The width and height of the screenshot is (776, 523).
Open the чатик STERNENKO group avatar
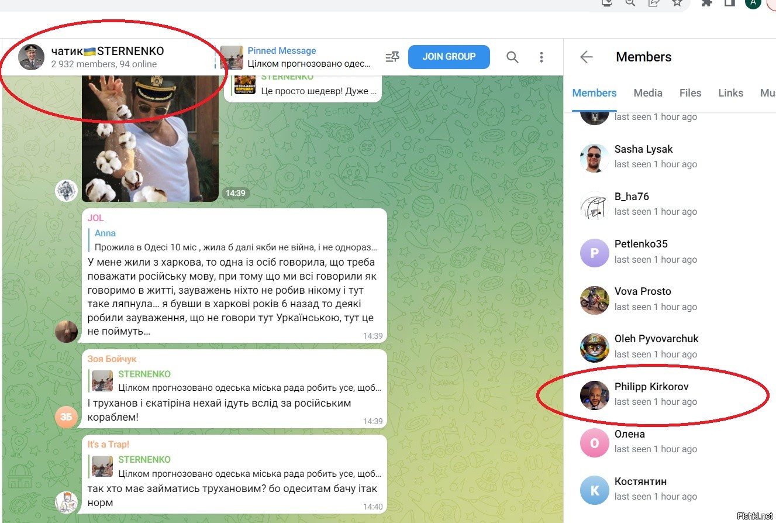pyautogui.click(x=32, y=57)
